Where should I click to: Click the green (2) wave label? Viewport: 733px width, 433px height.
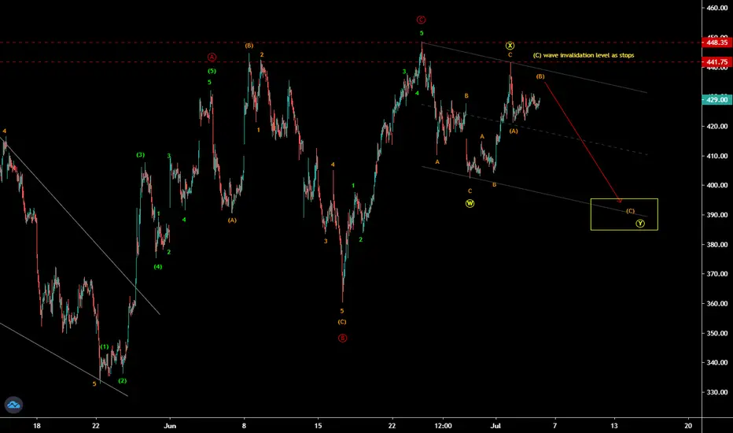(122, 380)
